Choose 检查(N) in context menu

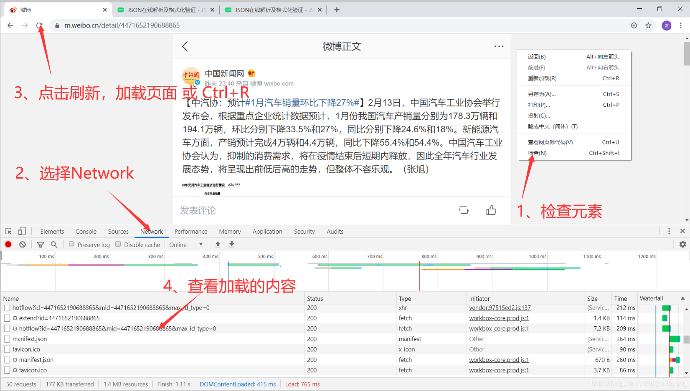point(573,153)
